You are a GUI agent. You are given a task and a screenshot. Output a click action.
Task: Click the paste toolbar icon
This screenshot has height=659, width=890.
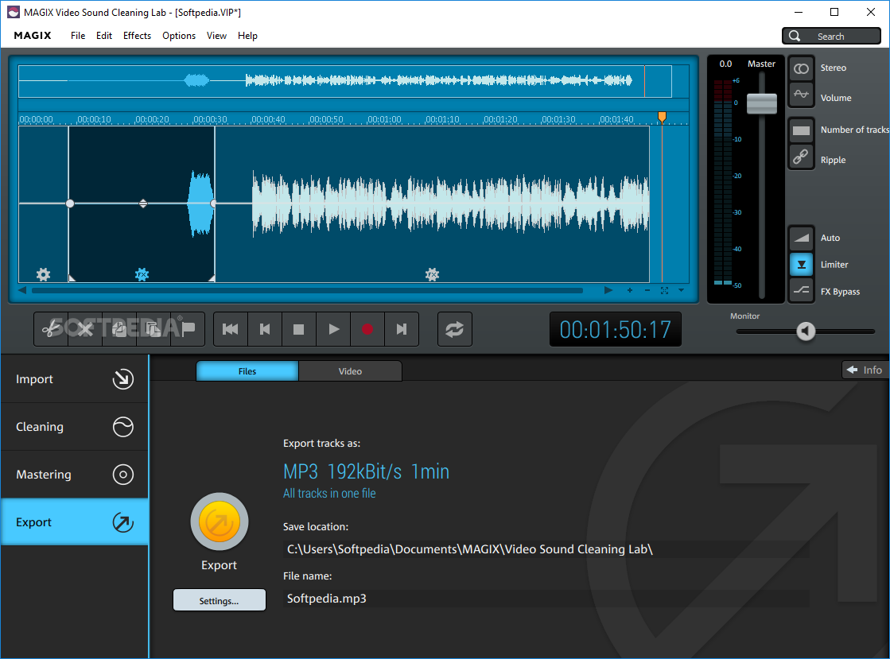coord(154,329)
